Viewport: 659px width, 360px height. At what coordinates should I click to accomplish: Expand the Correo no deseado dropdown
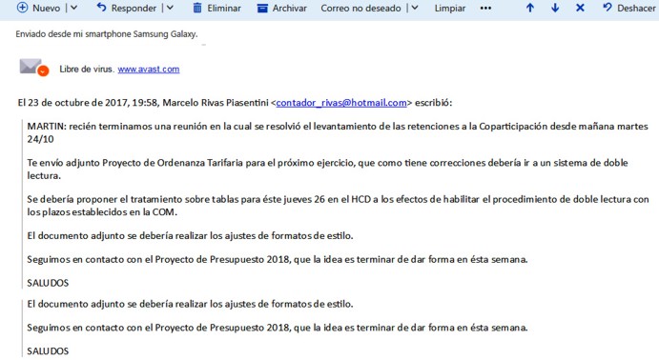click(x=415, y=8)
